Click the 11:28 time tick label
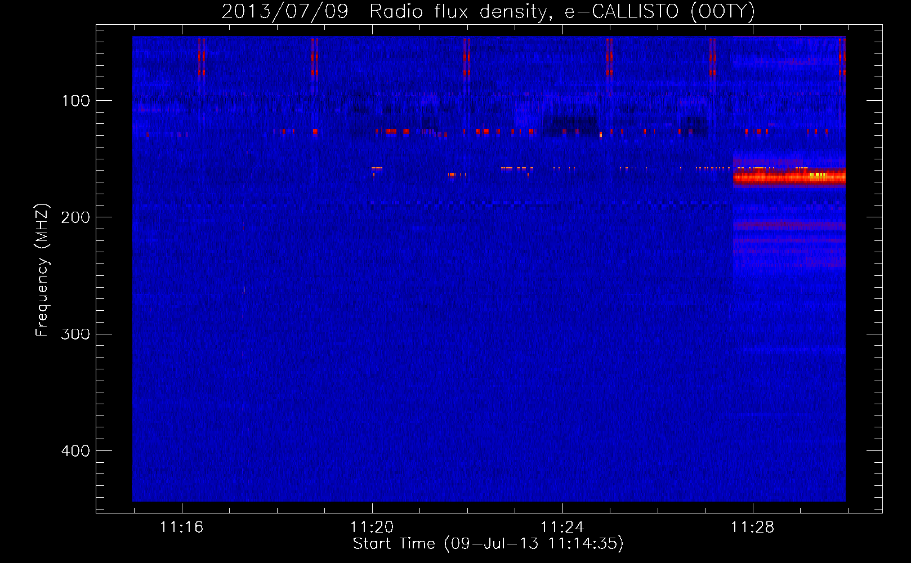The width and height of the screenshot is (911, 563). (752, 527)
